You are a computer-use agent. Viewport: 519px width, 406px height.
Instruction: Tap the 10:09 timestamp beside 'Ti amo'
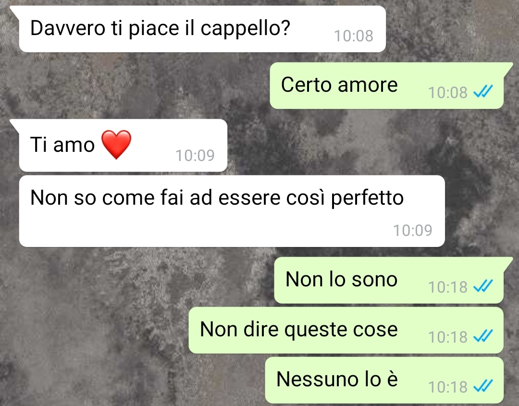(x=195, y=155)
